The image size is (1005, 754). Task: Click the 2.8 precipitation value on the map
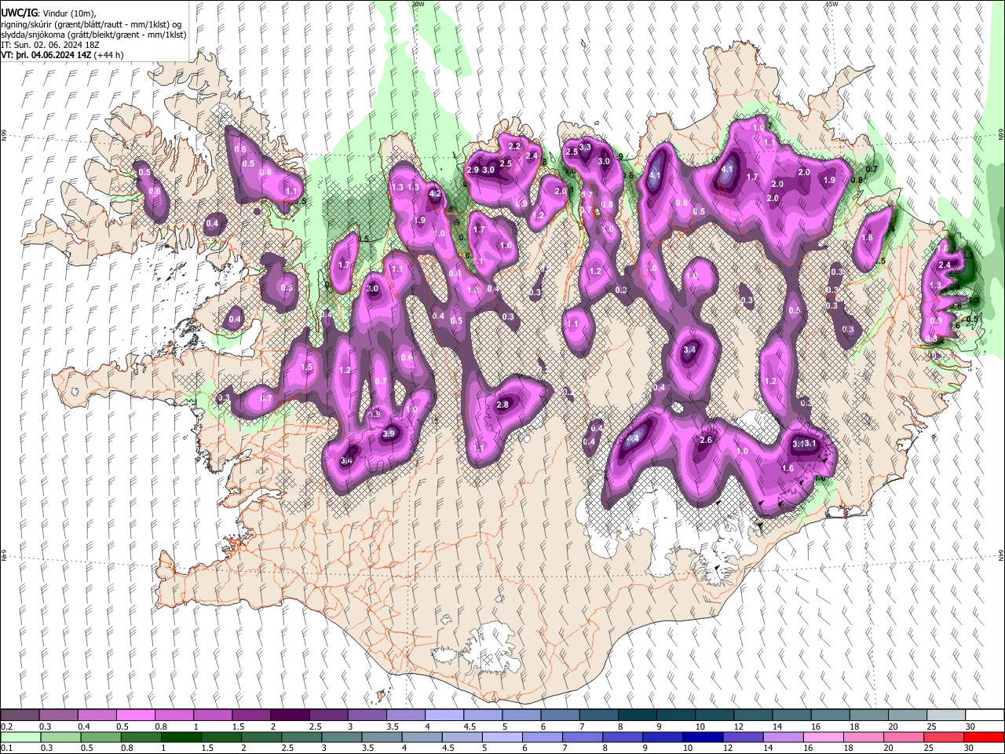click(503, 404)
